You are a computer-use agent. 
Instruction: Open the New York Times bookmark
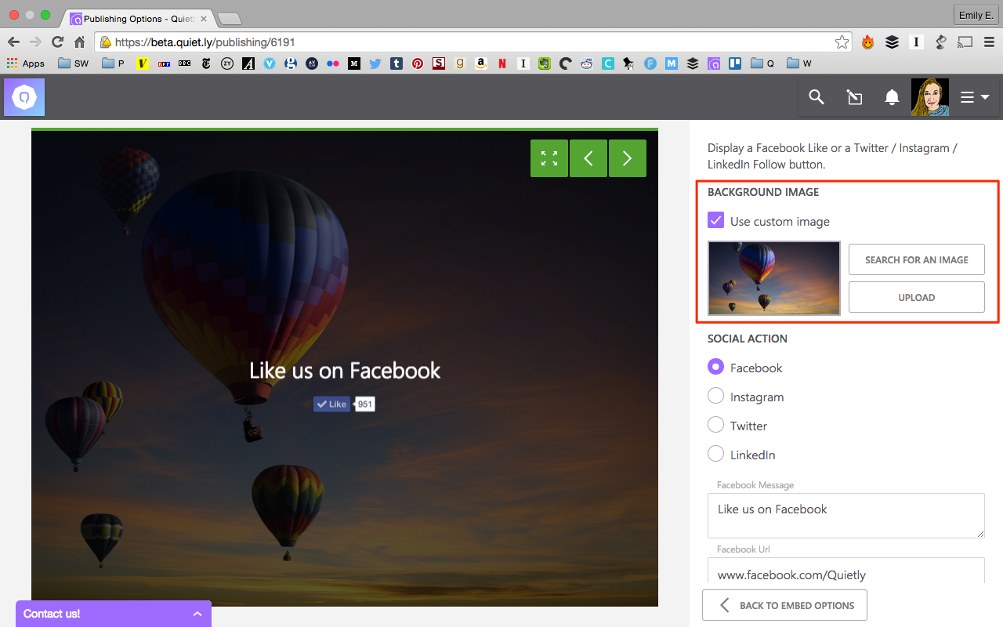[206, 63]
